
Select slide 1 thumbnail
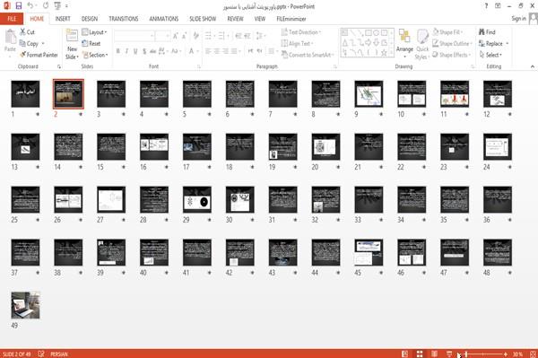pos(25,93)
